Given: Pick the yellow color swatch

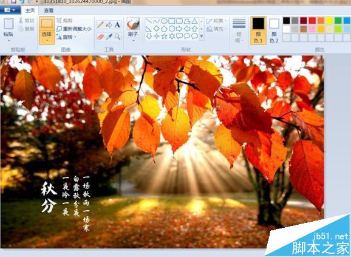Looking at the screenshot, I should pyautogui.click(x=330, y=21).
